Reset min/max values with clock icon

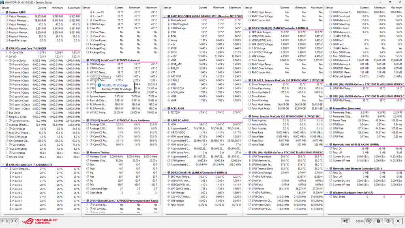tap(369, 221)
